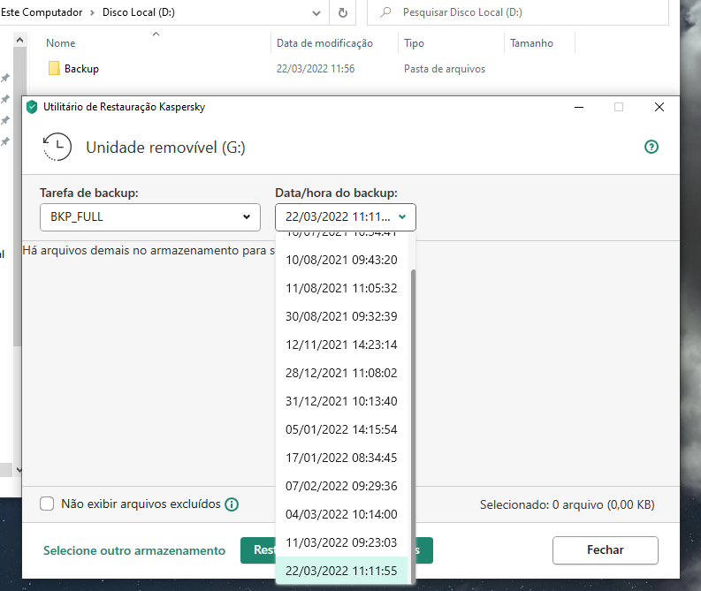Choose backup from 05/01/2022 14:15:54

click(x=341, y=429)
